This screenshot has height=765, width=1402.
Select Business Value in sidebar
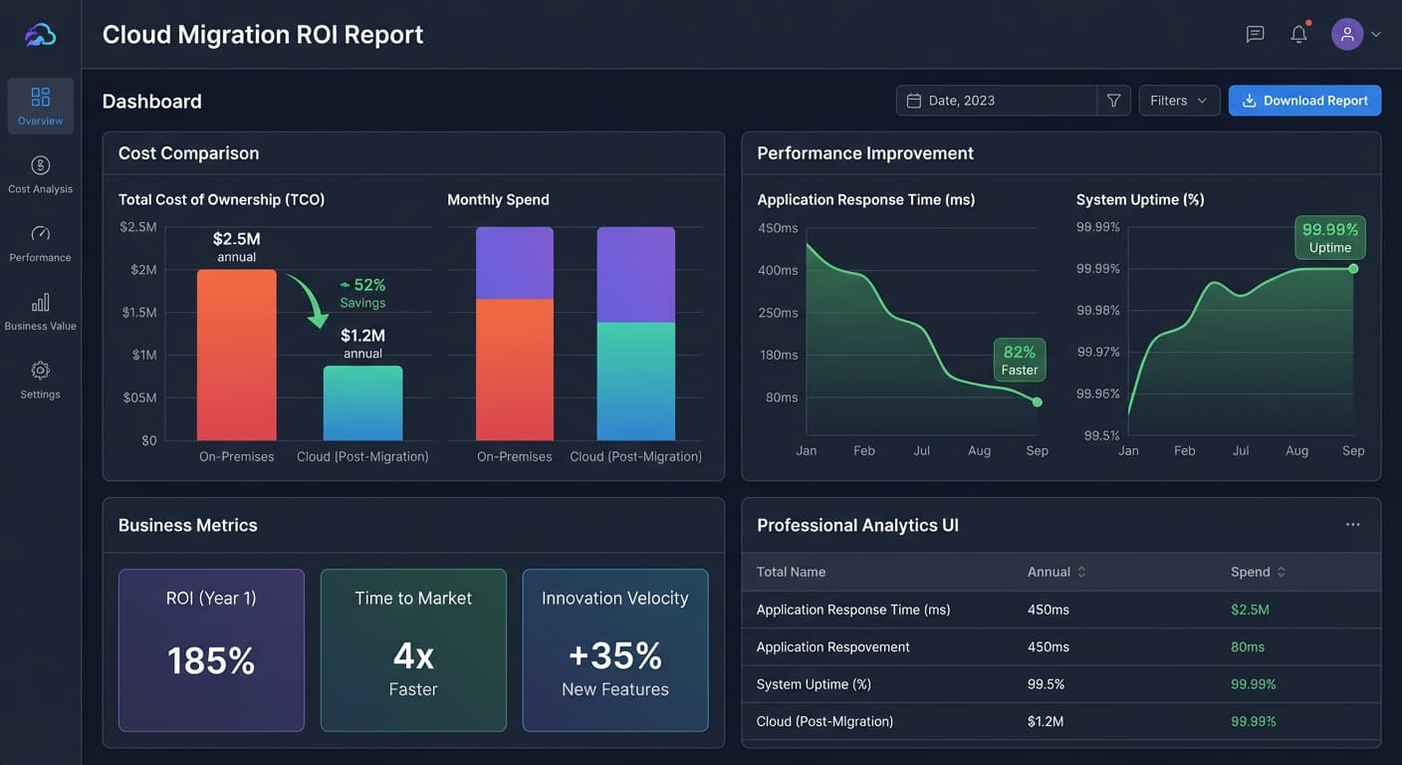coord(40,312)
